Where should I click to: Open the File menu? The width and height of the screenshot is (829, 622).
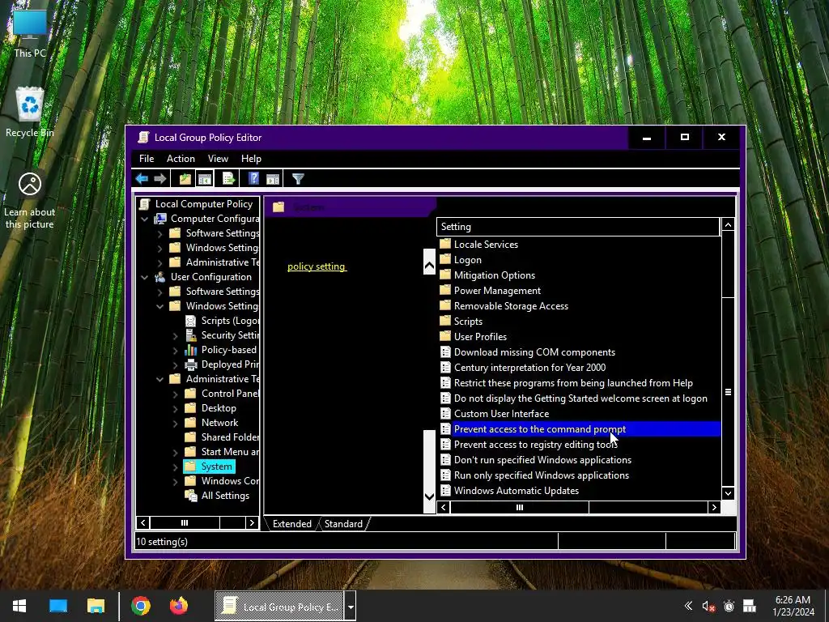147,159
